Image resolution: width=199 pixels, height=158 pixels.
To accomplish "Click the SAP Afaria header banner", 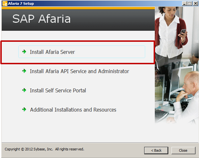I will pyautogui.click(x=78, y=20).
